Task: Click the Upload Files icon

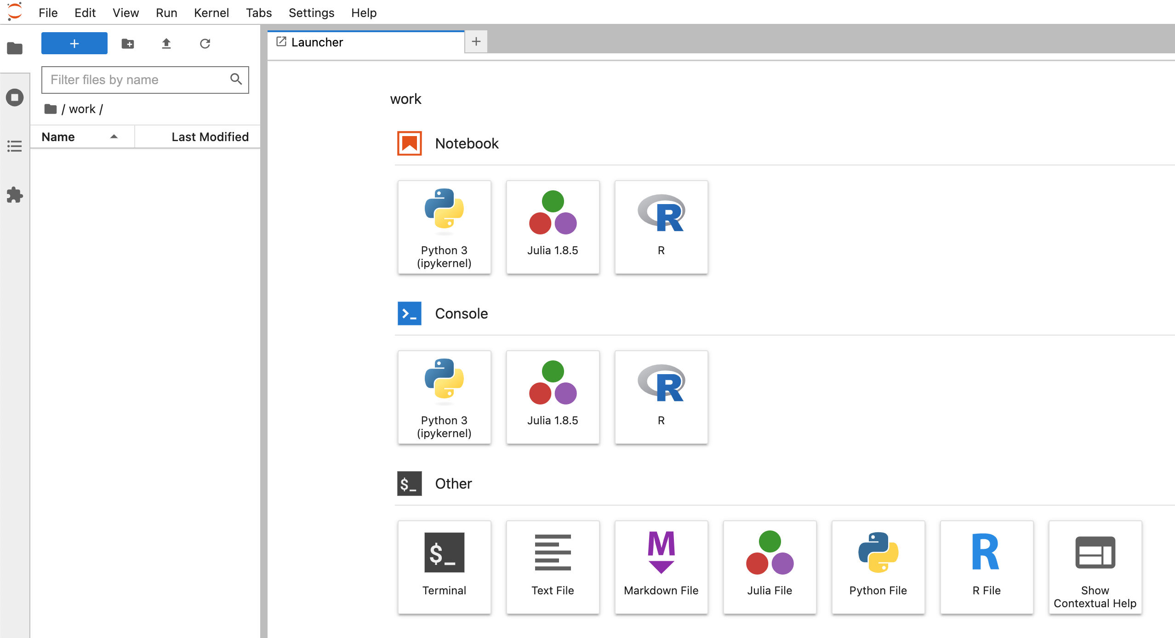Action: coord(166,44)
